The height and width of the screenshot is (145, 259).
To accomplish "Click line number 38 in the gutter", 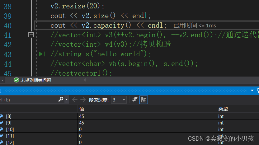I will (x=7, y=7).
